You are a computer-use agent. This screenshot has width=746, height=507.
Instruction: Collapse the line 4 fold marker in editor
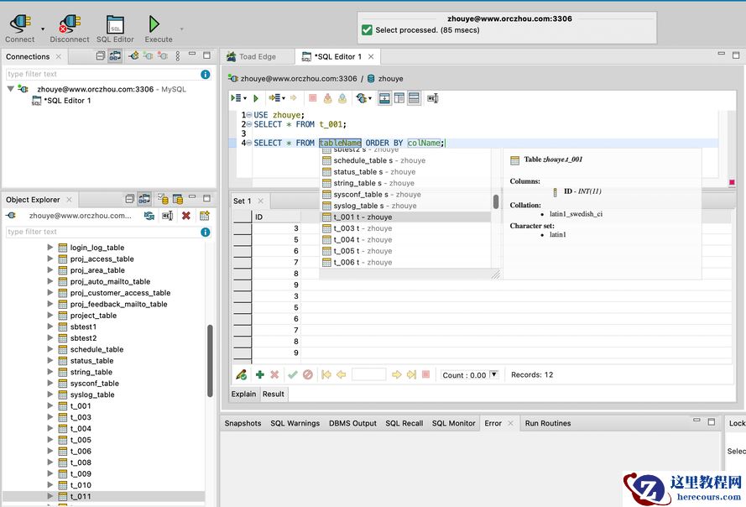click(249, 143)
